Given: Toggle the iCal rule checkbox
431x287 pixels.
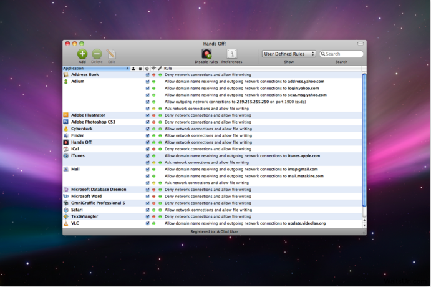Looking at the screenshot, I should coord(148,149).
